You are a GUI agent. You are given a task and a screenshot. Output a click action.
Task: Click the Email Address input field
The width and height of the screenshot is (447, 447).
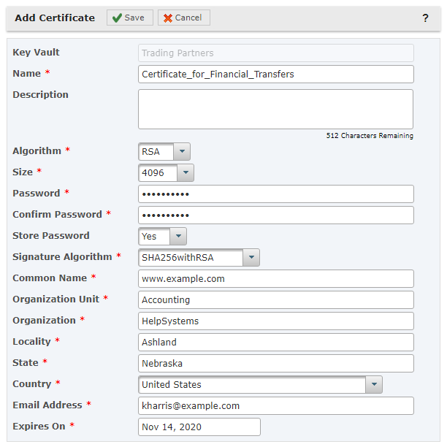point(275,405)
